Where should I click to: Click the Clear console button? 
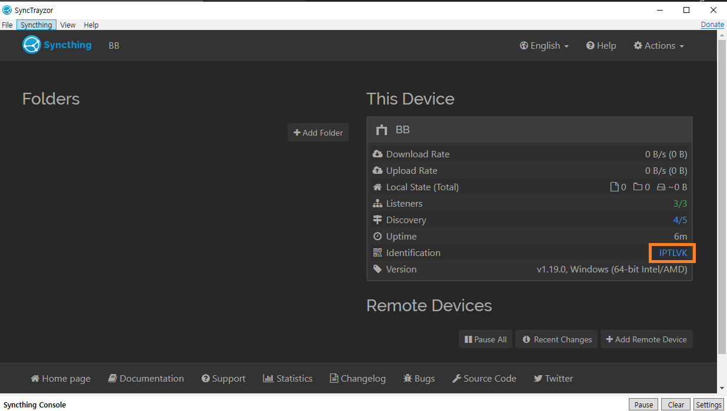676,405
